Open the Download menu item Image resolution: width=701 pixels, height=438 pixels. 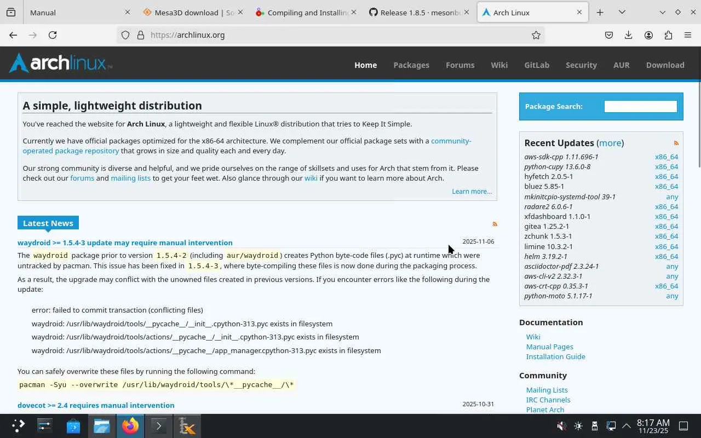(665, 65)
